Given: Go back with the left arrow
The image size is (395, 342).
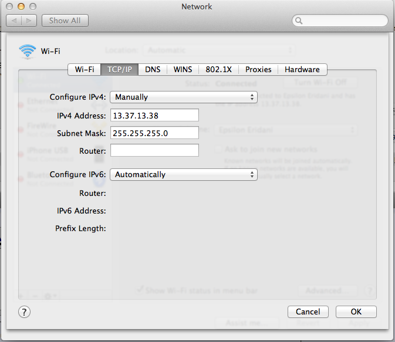Looking at the screenshot, I should (14, 21).
